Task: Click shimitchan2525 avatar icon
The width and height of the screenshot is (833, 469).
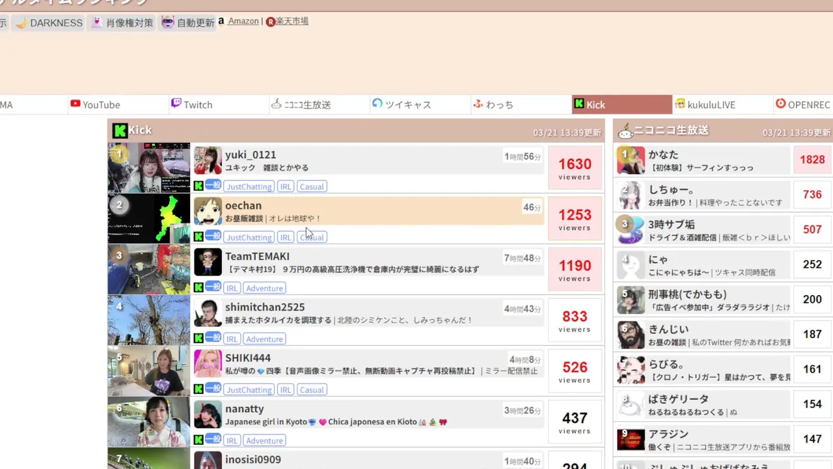Action: pos(208,313)
